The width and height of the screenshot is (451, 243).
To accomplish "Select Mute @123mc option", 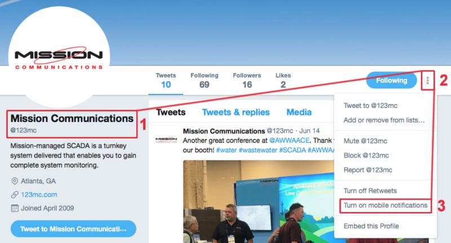I will (365, 141).
